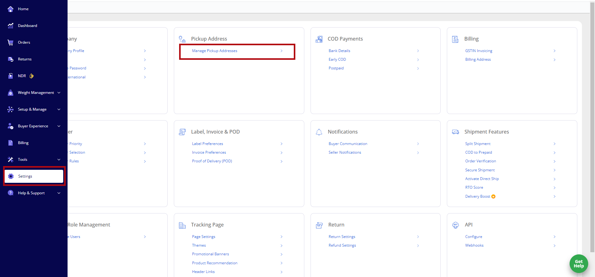Image resolution: width=595 pixels, height=277 pixels.
Task: Expand the Tools dropdown chevron
Action: point(59,160)
